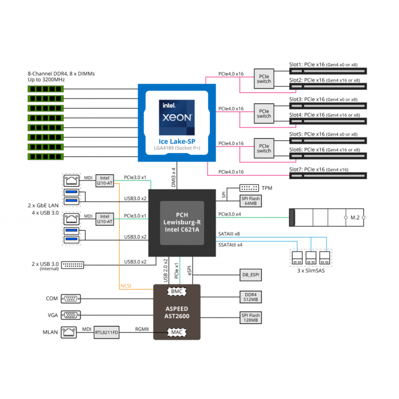
Task: Click the BMC label inside AST2600
Action: pyautogui.click(x=177, y=291)
